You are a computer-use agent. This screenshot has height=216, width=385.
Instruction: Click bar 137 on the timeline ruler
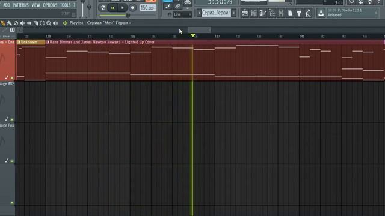(x=217, y=36)
